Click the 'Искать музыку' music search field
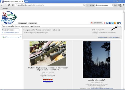 click(x=104, y=5)
